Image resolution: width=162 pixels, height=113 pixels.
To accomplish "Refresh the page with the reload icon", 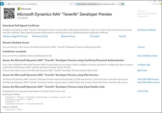I will coord(75,4).
